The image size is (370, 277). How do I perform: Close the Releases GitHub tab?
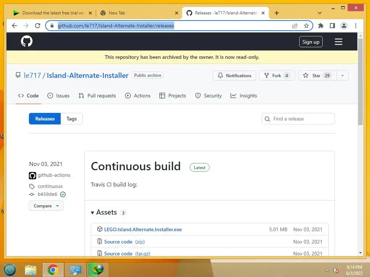click(263, 13)
